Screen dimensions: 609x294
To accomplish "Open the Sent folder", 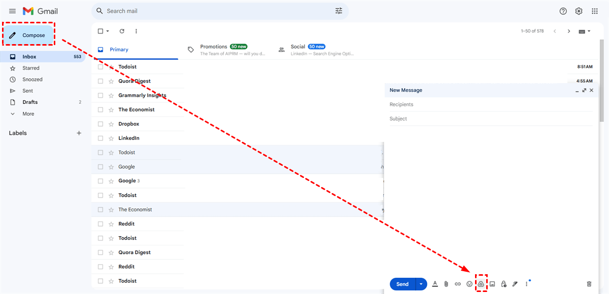I will 43,91.
